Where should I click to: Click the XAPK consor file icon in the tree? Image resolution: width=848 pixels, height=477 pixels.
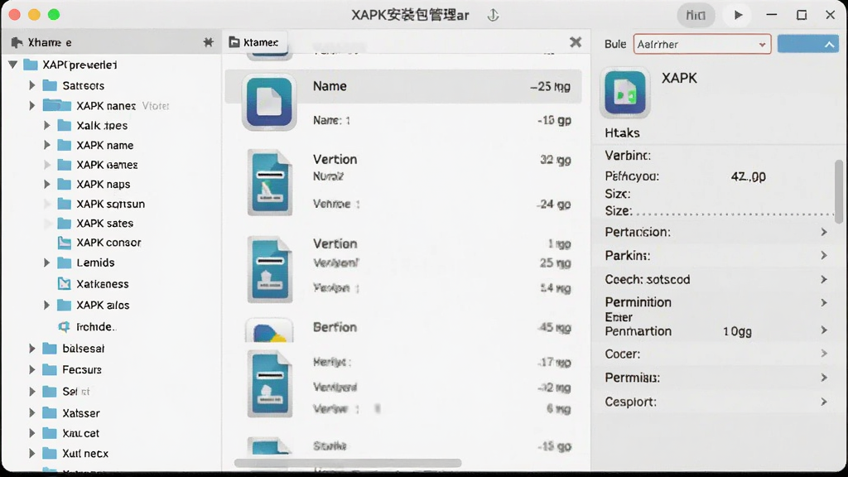click(x=65, y=243)
